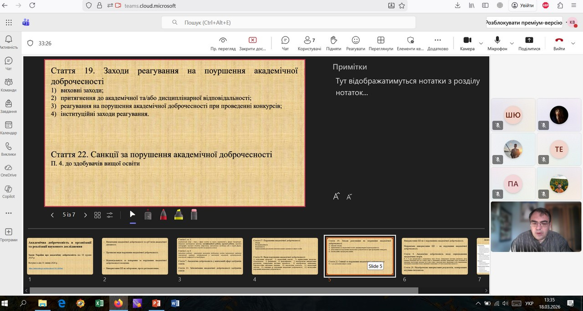Leave the meeting with Вийти
The width and height of the screenshot is (583, 311).
click(x=559, y=43)
